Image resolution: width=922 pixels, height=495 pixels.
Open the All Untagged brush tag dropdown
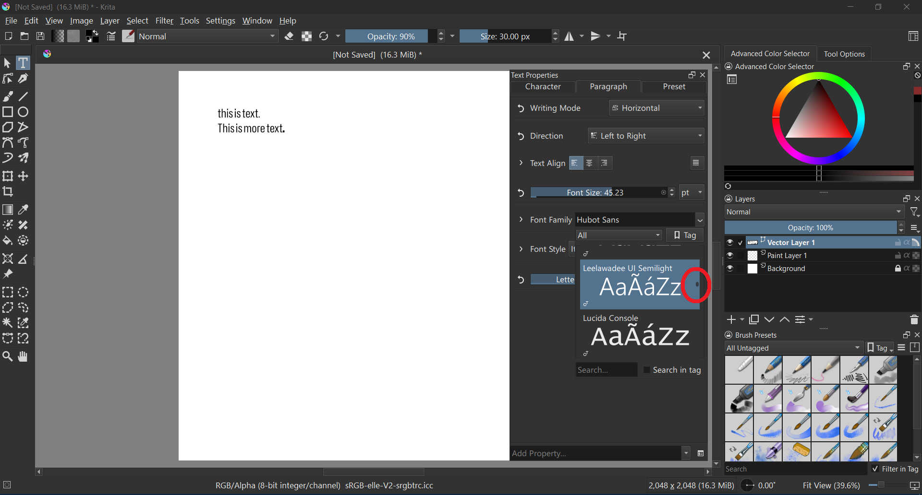[793, 348]
